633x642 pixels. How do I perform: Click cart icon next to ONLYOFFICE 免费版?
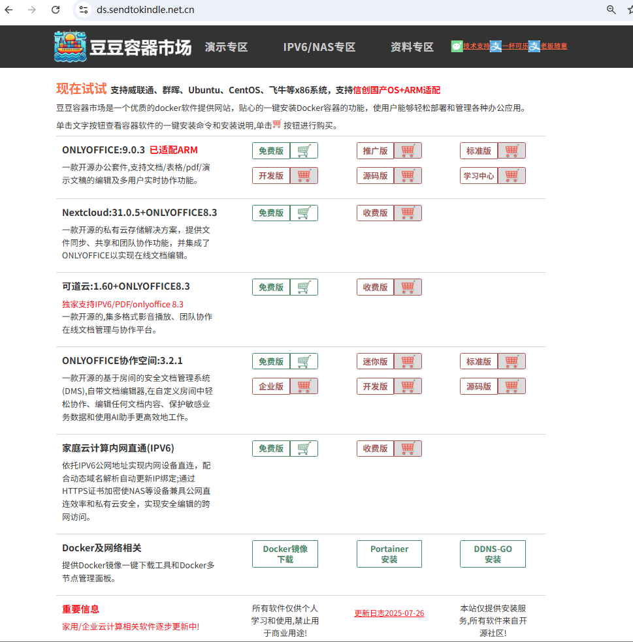click(304, 151)
